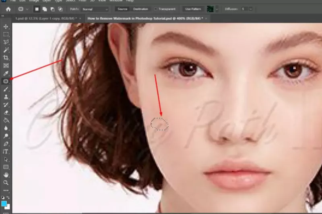The width and height of the screenshot is (322, 214).
Task: Switch to the 1.psd document tab
Action: pos(46,18)
